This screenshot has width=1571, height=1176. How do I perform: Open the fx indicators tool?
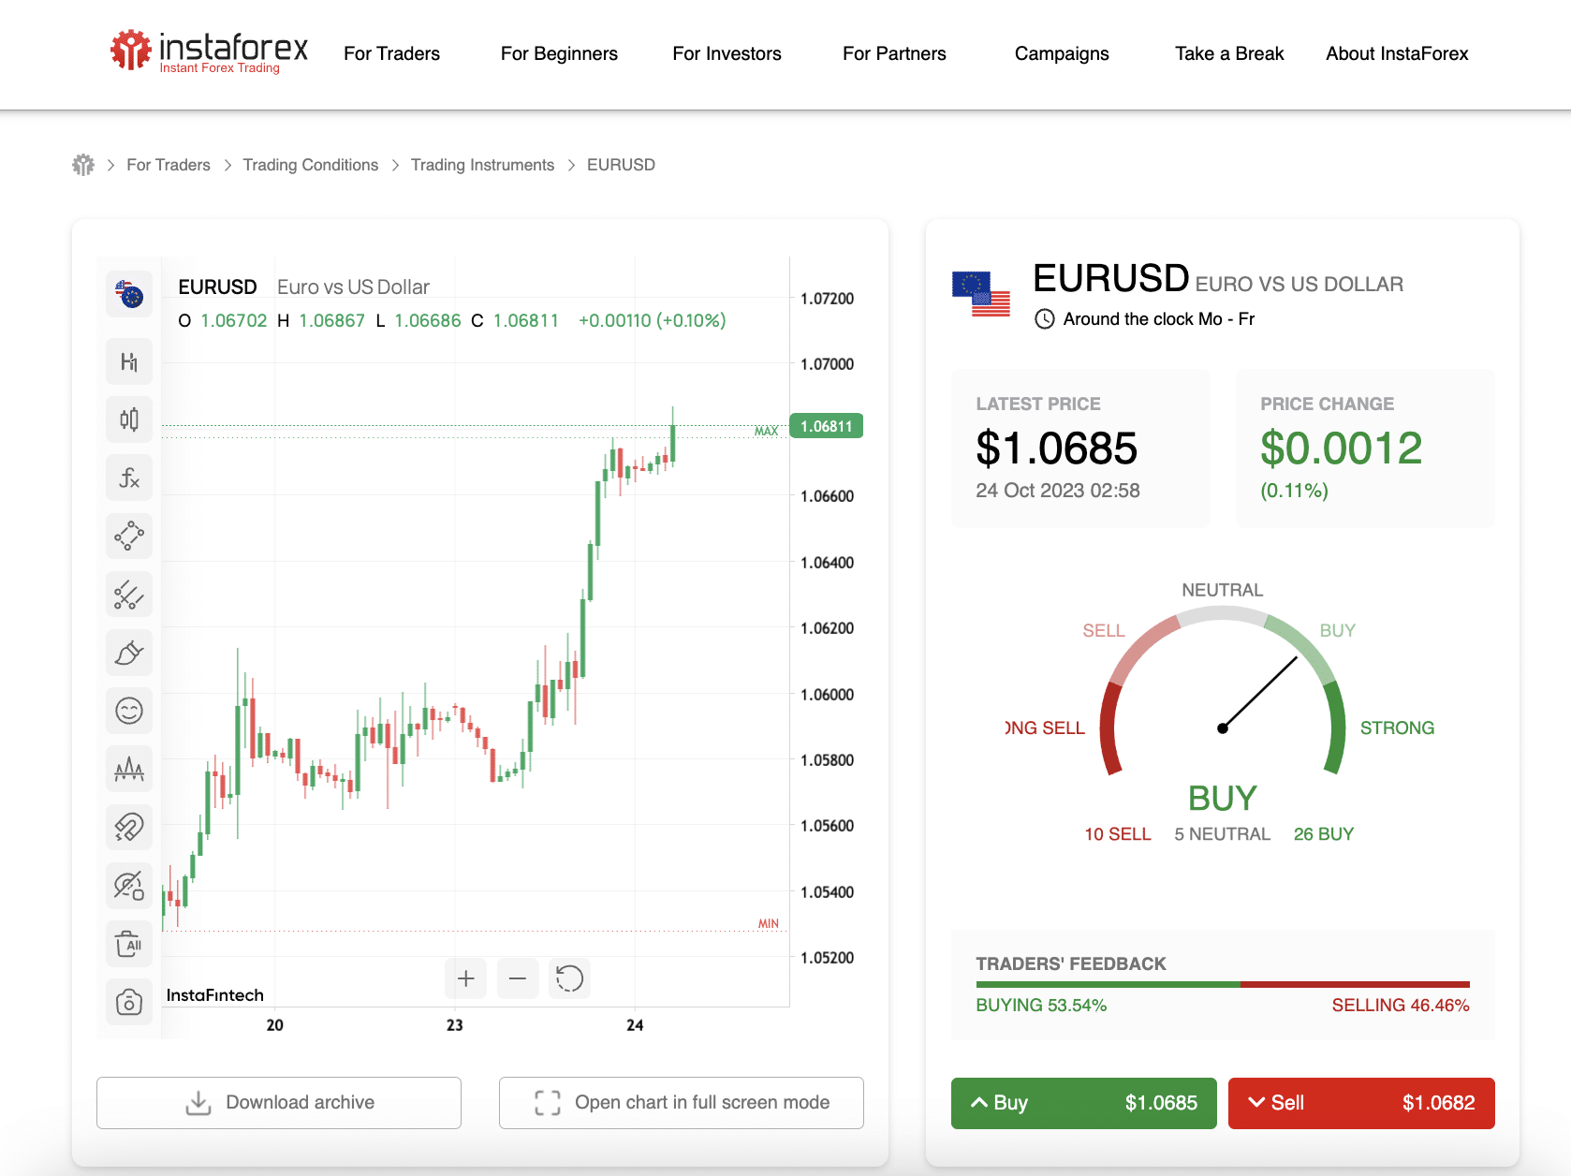[129, 478]
